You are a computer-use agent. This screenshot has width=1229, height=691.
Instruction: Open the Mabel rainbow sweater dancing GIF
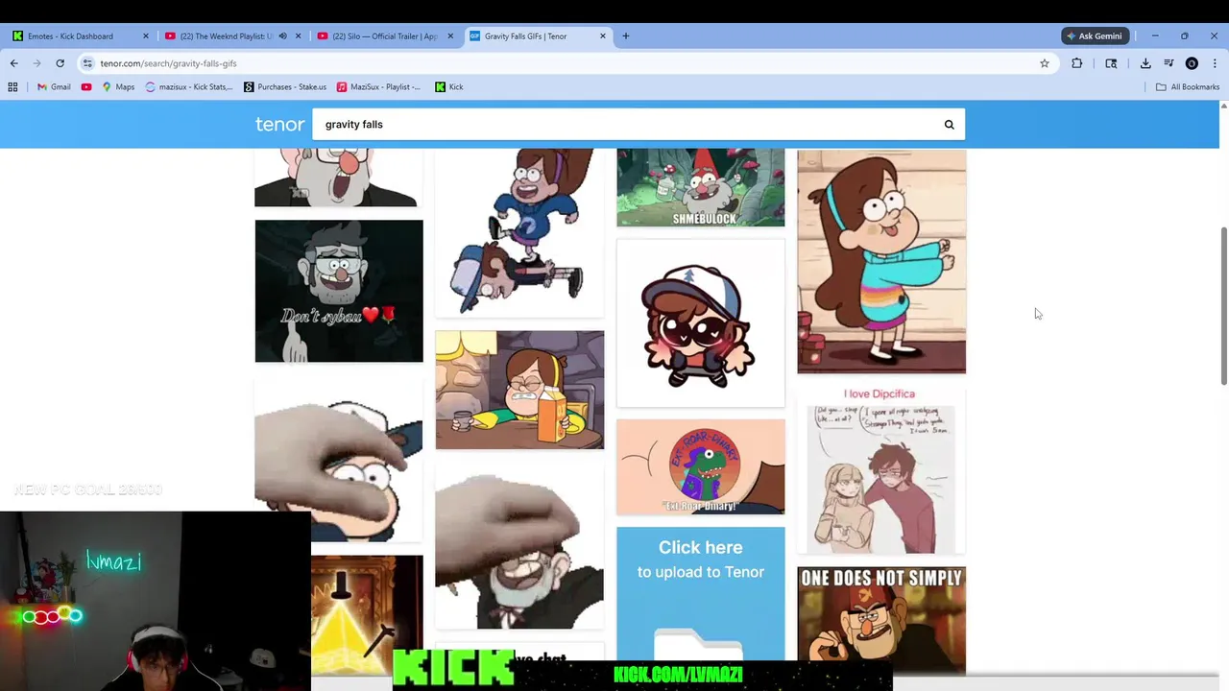click(x=881, y=261)
